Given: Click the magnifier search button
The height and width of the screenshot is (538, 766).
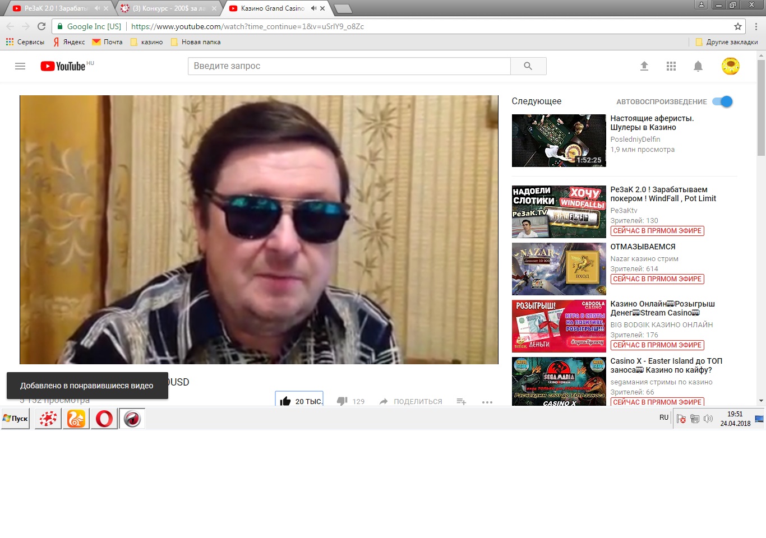Looking at the screenshot, I should coord(528,66).
